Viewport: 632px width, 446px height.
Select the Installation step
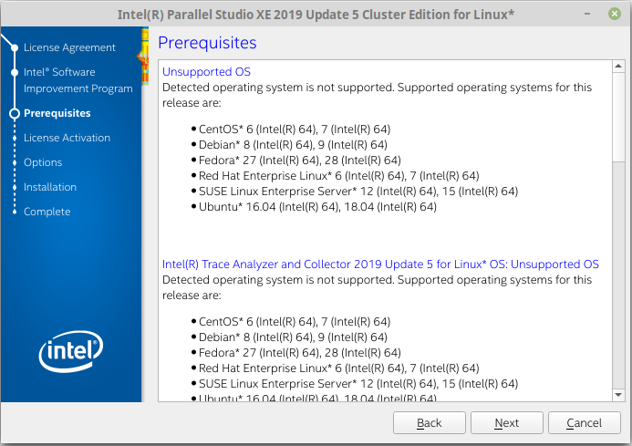pyautogui.click(x=50, y=187)
